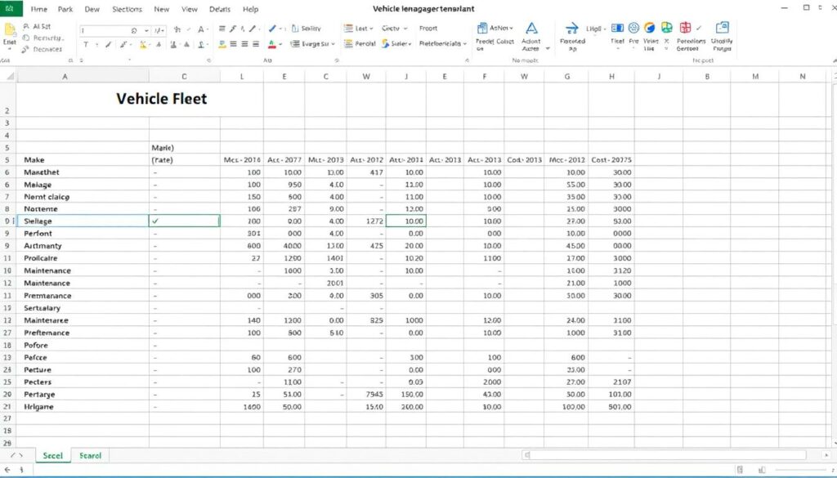Screen dimensions: 837x478
Task: Open the 'Aciont Aucee' dropdown arrow
Action: point(547,48)
